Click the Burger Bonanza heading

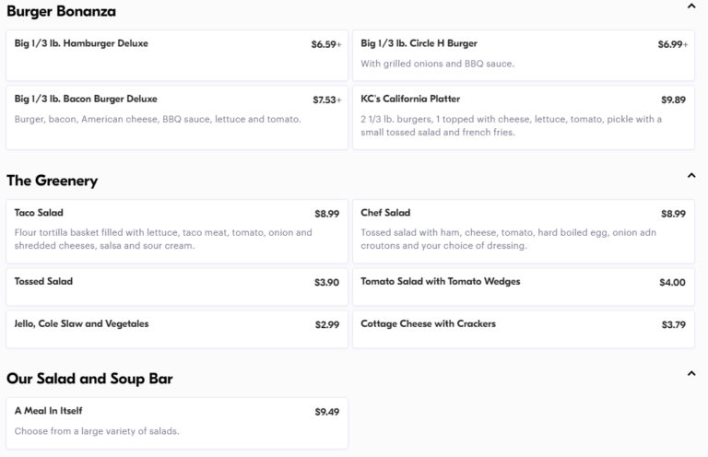coord(61,11)
